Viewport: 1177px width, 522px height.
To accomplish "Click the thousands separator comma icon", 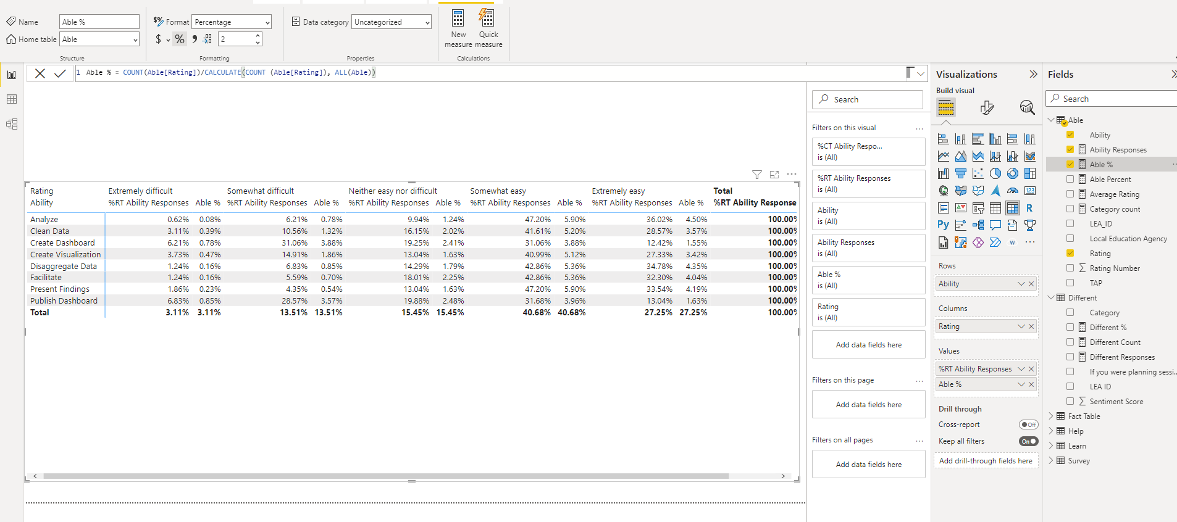I will [195, 39].
